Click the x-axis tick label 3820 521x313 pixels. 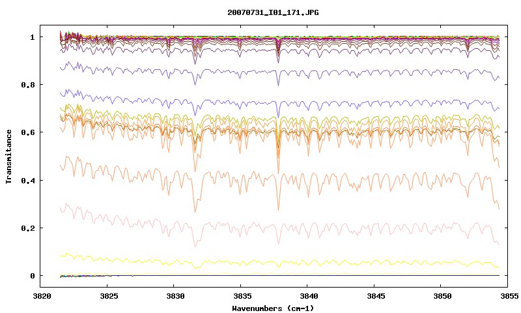tap(42, 296)
